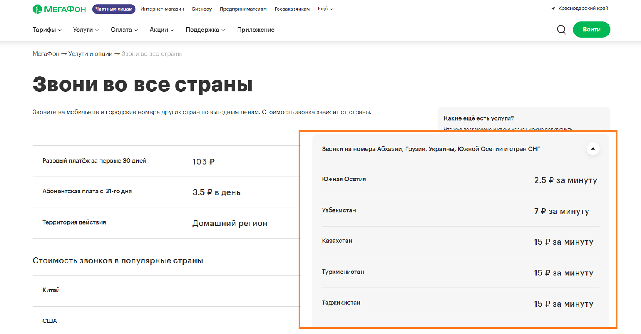Change region Краснодарский край
Screen dimensions: 641x334
583,9
